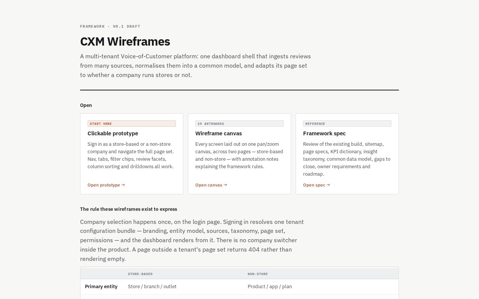Click the 'STORE-BASED' column header
This screenshot has width=479, height=299.
point(140,274)
